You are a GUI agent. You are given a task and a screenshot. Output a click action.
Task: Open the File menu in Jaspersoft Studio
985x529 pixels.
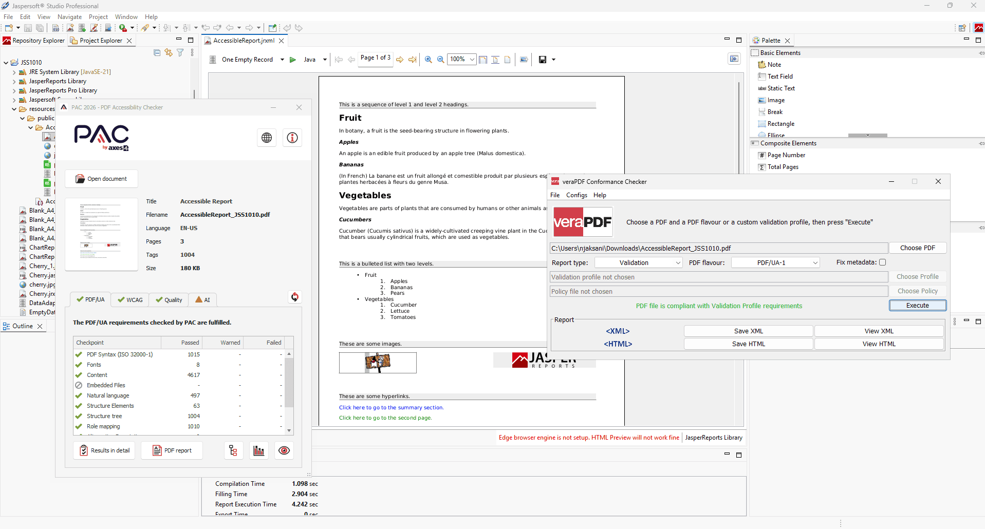[8, 17]
